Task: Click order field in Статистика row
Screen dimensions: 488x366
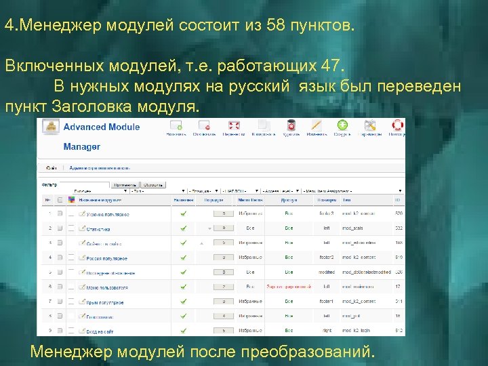Action: [224, 228]
